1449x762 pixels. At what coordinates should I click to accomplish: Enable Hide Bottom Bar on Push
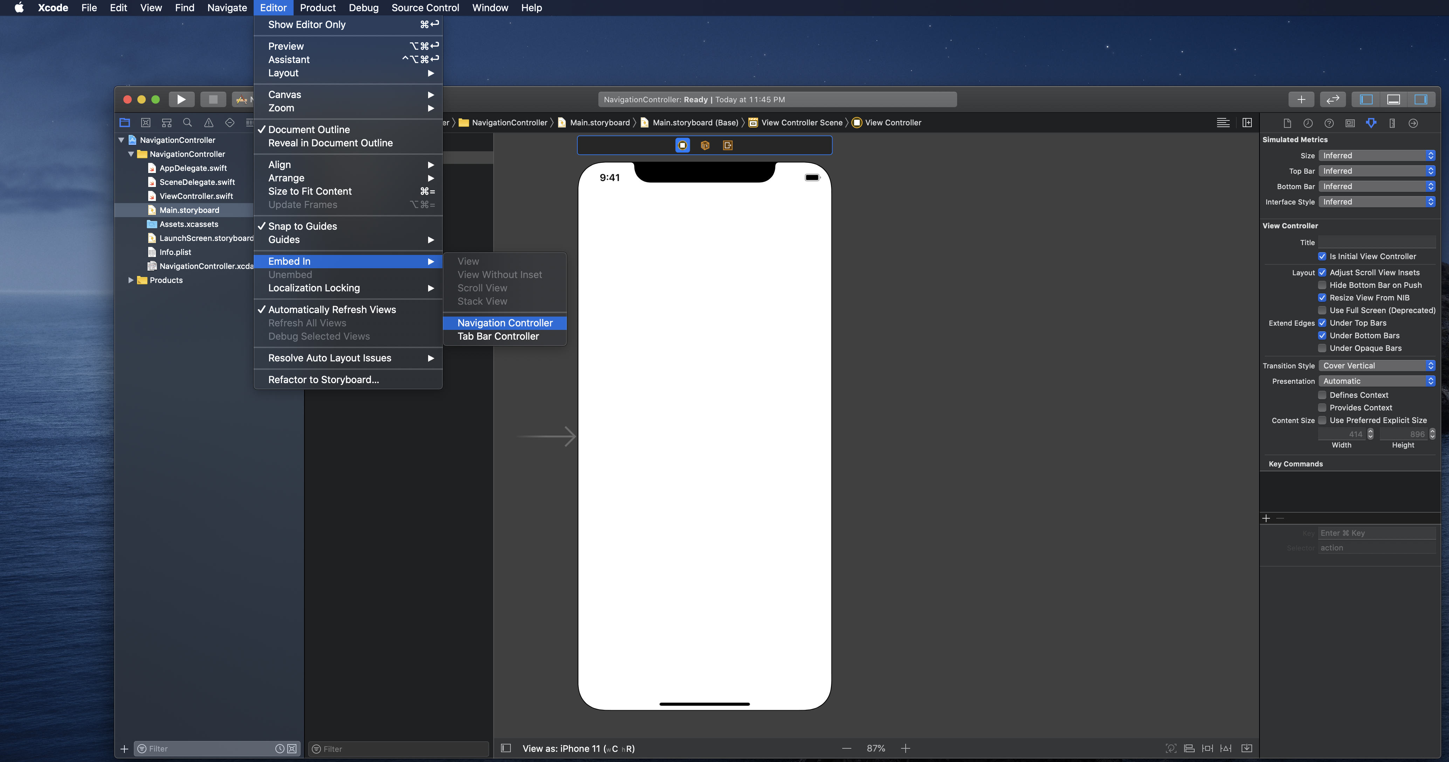(x=1322, y=285)
